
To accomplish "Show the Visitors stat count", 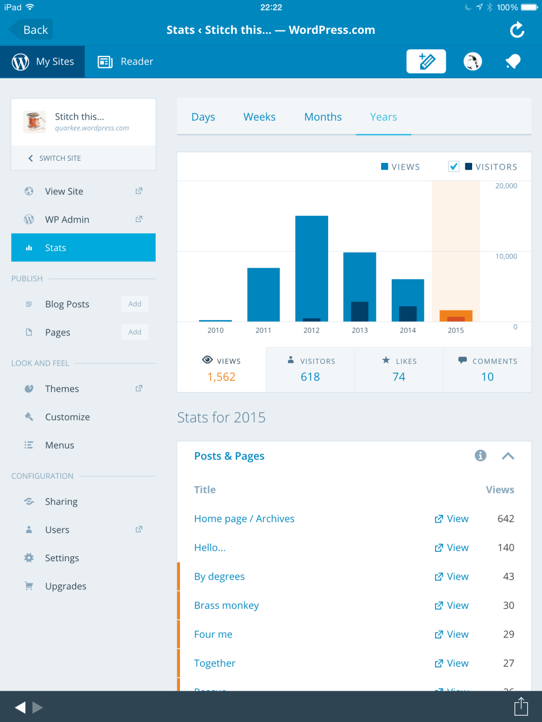I will coord(310,369).
